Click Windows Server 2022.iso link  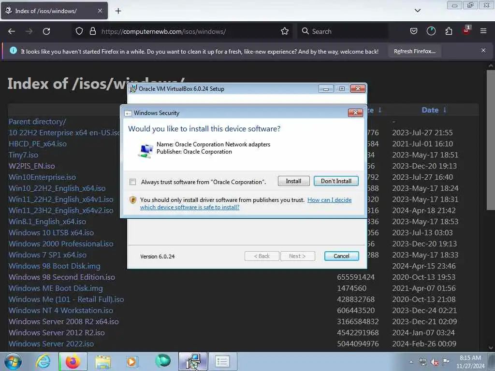51,344
